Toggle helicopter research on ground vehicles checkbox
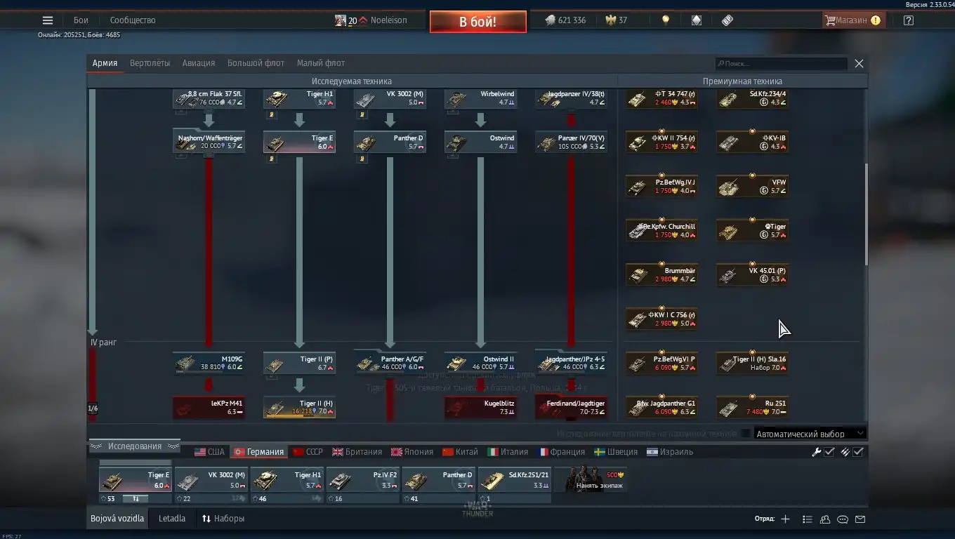The image size is (955, 539). [x=746, y=434]
